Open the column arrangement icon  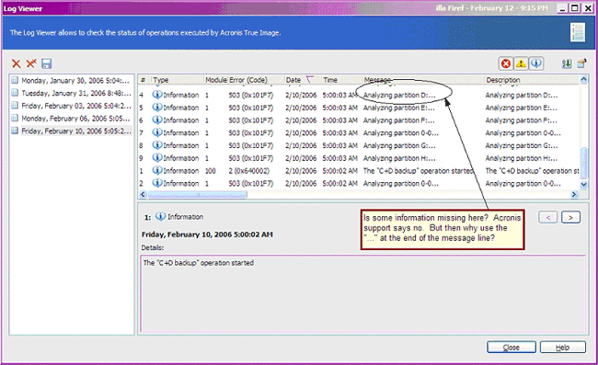click(x=567, y=63)
